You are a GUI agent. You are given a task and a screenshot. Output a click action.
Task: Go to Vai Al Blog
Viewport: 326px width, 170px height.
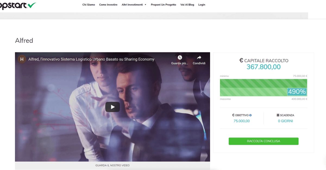pos(187,5)
